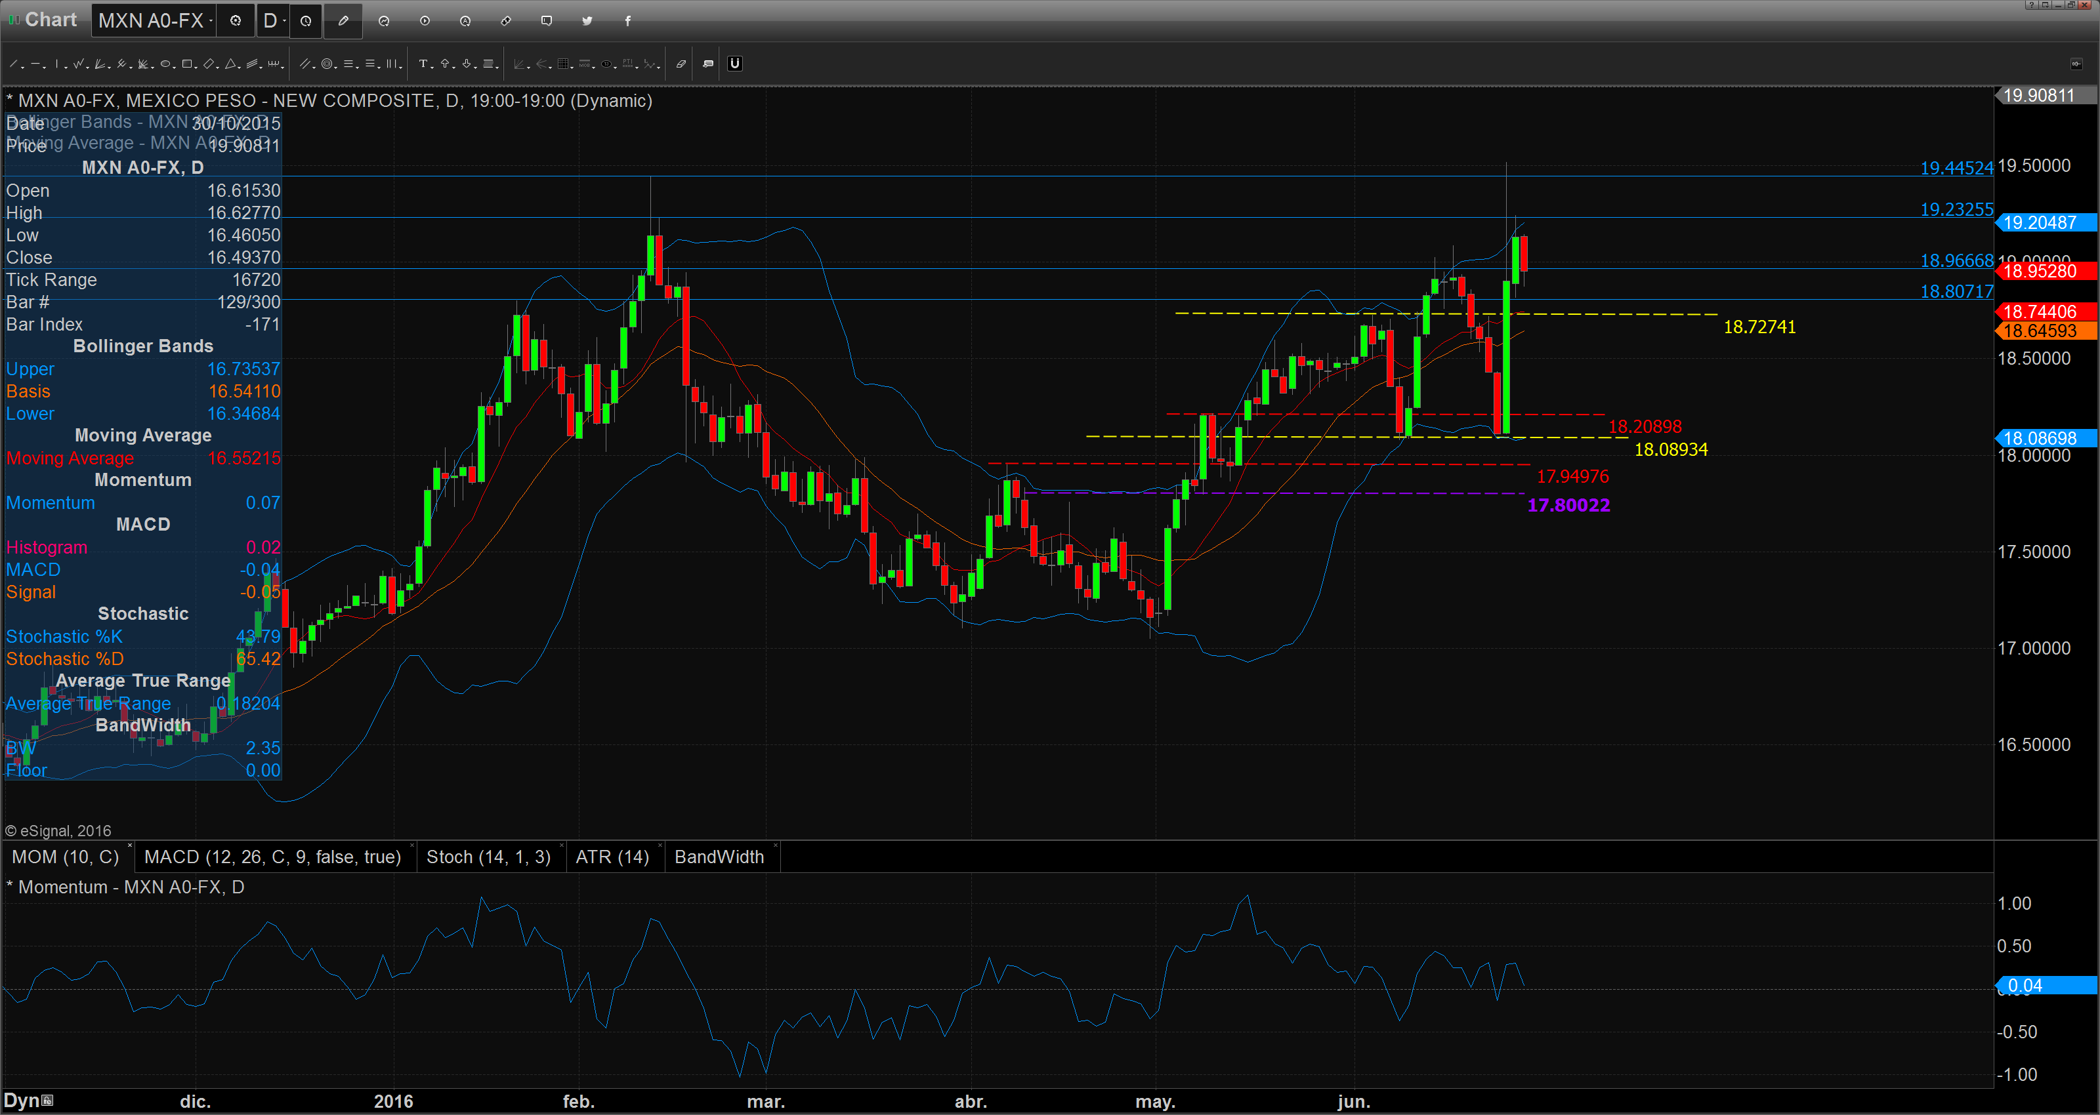Select the PTI study tool
This screenshot has height=1115, width=2100.
click(x=628, y=64)
